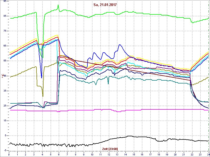The height and width of the screenshot is (157, 210).
Task: Click hour 6 on the time axis
Action: click(x=59, y=154)
